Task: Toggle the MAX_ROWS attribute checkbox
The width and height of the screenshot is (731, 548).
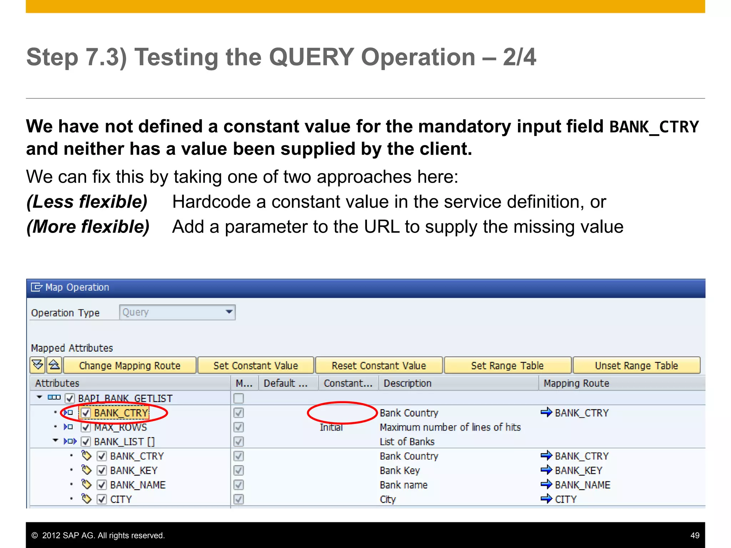Action: point(86,427)
